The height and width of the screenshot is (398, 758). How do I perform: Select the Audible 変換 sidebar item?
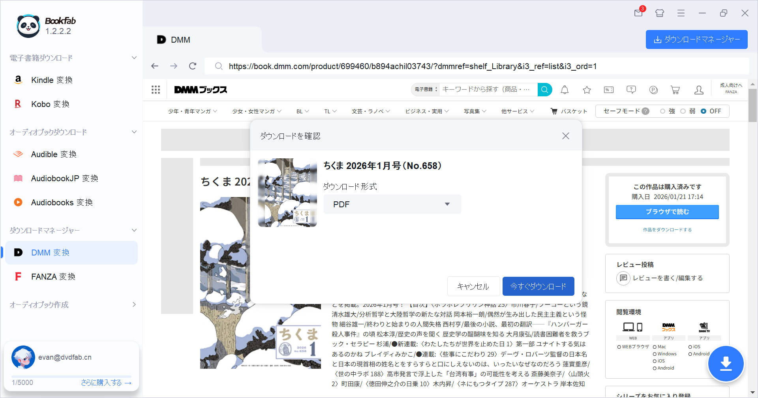tap(54, 154)
